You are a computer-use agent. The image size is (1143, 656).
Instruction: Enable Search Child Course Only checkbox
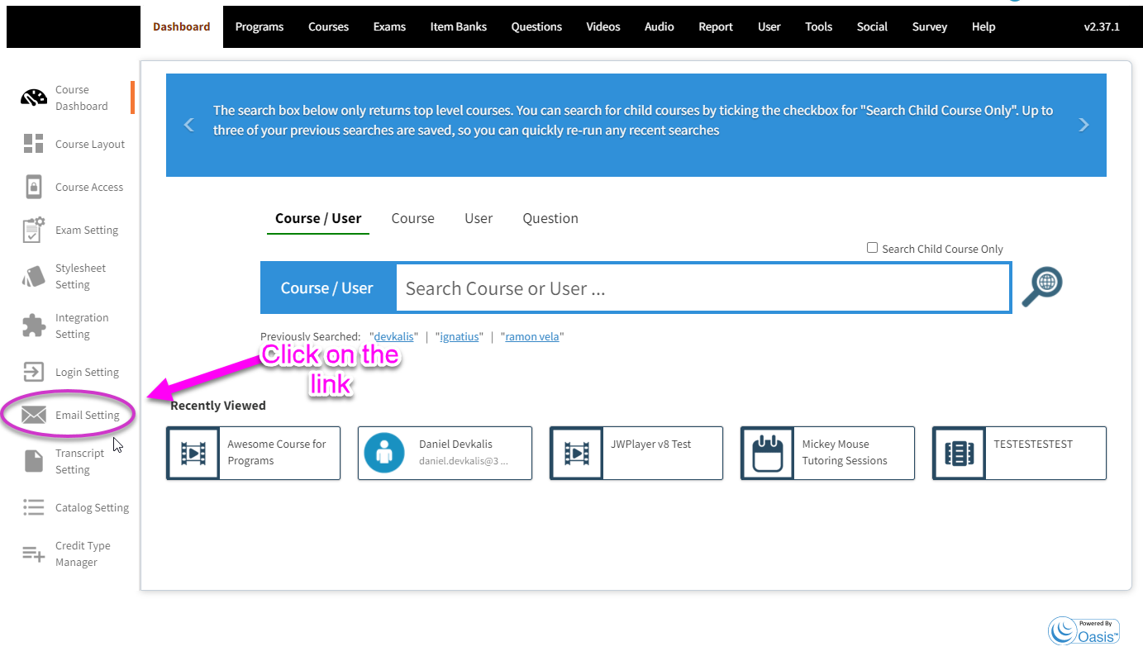(x=872, y=248)
